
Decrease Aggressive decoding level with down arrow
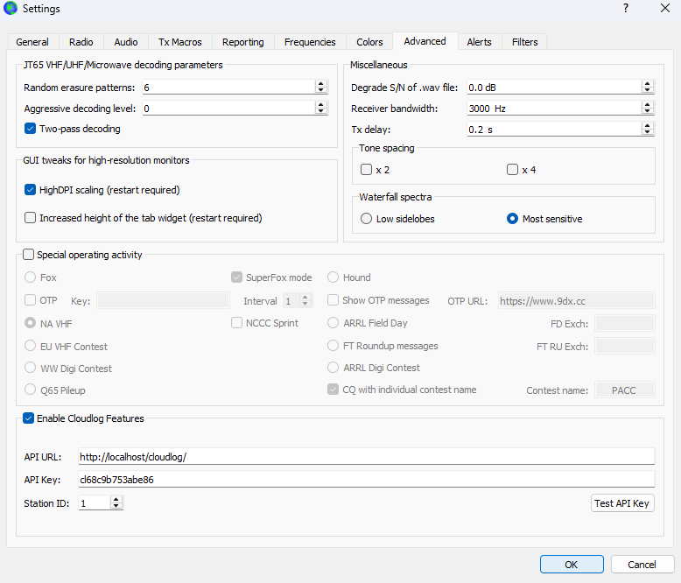pyautogui.click(x=320, y=112)
